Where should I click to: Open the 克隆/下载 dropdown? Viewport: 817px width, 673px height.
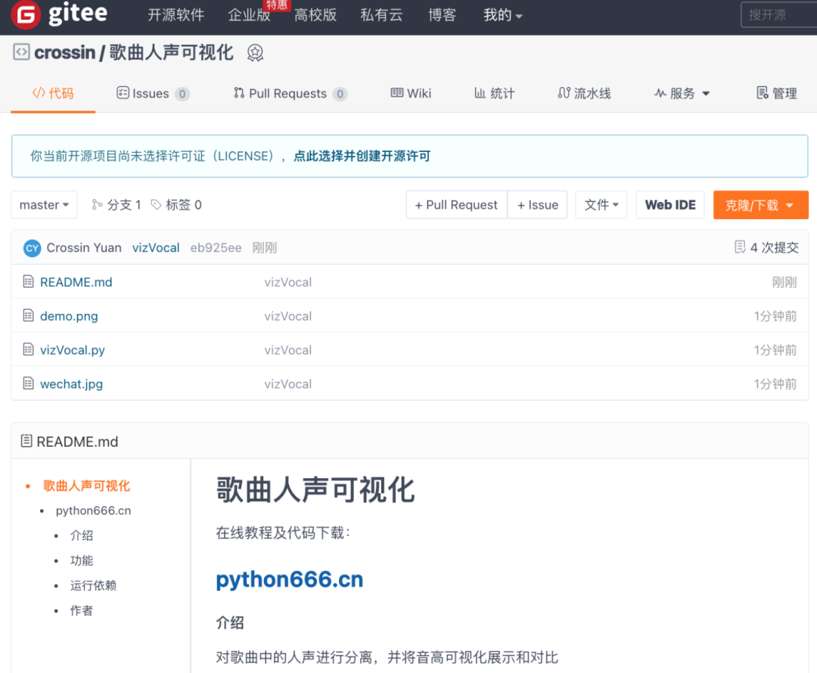tap(761, 205)
